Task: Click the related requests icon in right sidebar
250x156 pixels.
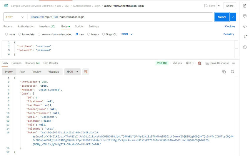Action: pos(245,37)
